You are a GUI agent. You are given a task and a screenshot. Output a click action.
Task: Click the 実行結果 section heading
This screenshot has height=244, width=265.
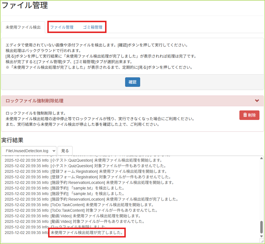(12, 140)
